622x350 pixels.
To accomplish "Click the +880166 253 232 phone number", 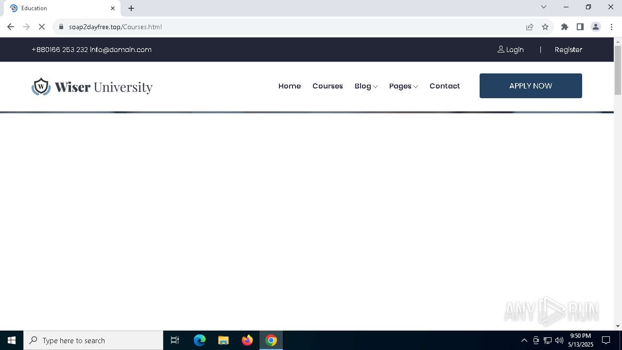I will 60,50.
